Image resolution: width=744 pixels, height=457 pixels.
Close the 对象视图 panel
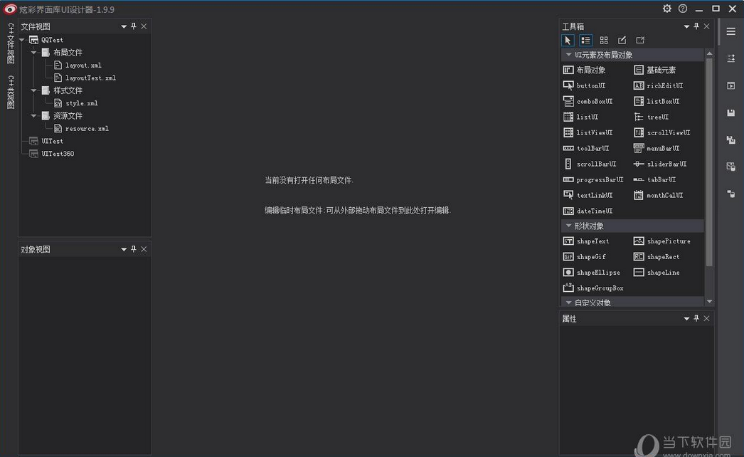[x=144, y=249]
